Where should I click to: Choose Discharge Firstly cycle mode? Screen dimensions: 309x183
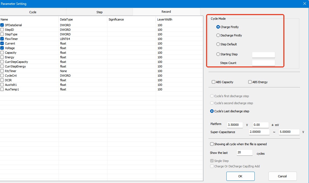(x=218, y=35)
